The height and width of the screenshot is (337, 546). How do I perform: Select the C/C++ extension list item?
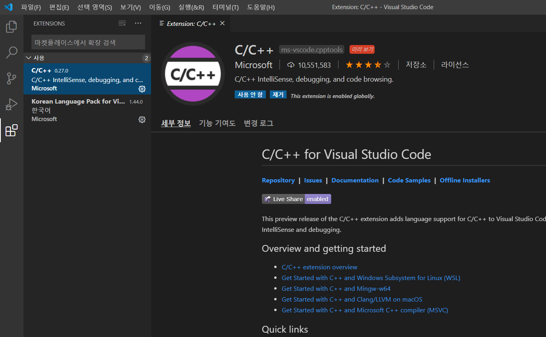(x=87, y=79)
